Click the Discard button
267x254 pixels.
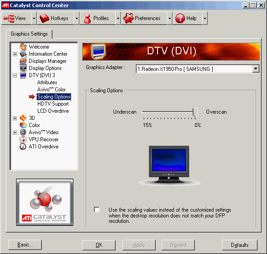tap(178, 245)
